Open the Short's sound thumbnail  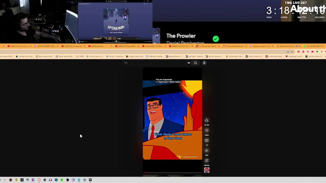[x=207, y=170]
